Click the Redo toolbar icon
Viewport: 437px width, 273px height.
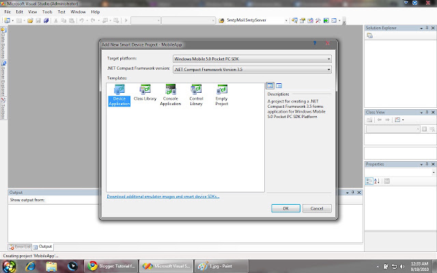(x=93, y=20)
